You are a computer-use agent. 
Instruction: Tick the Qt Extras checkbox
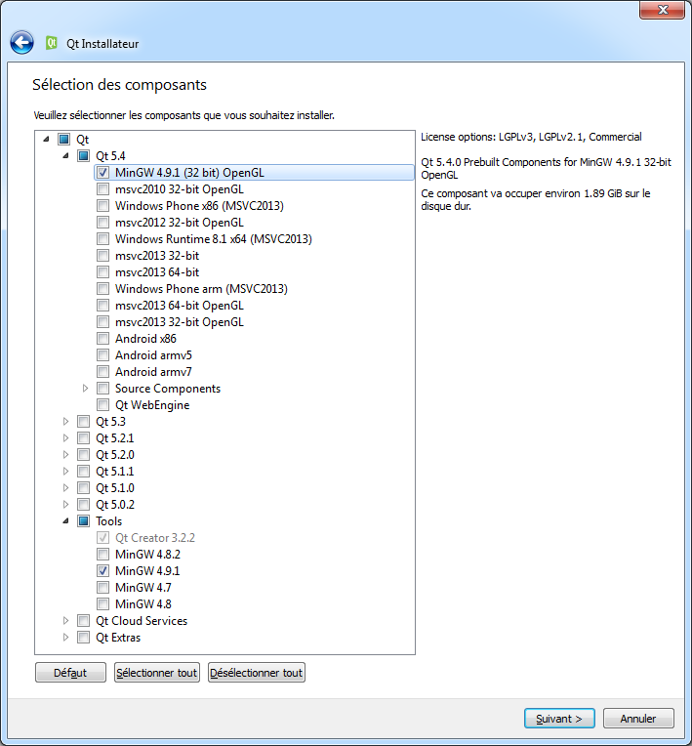coord(83,638)
